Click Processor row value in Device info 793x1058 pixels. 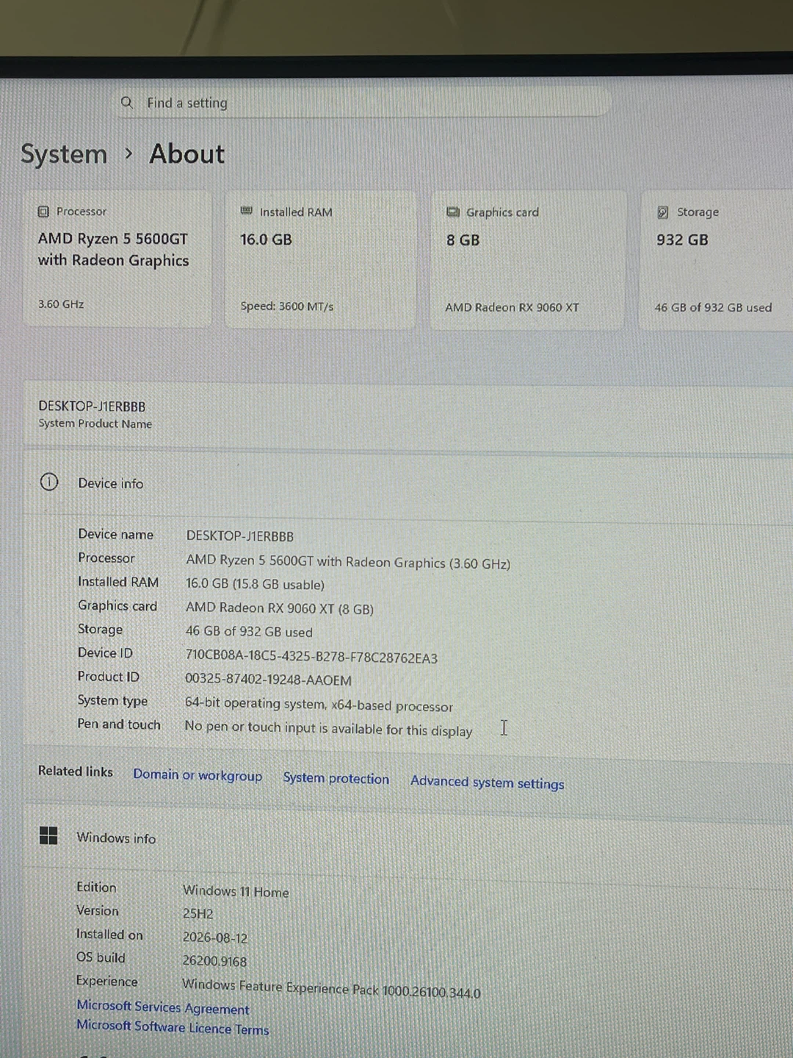click(348, 562)
